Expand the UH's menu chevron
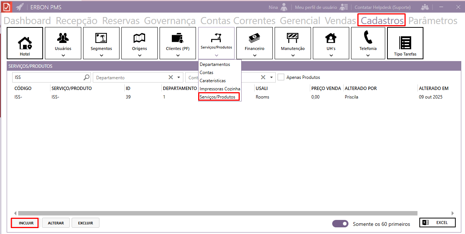 (331, 56)
